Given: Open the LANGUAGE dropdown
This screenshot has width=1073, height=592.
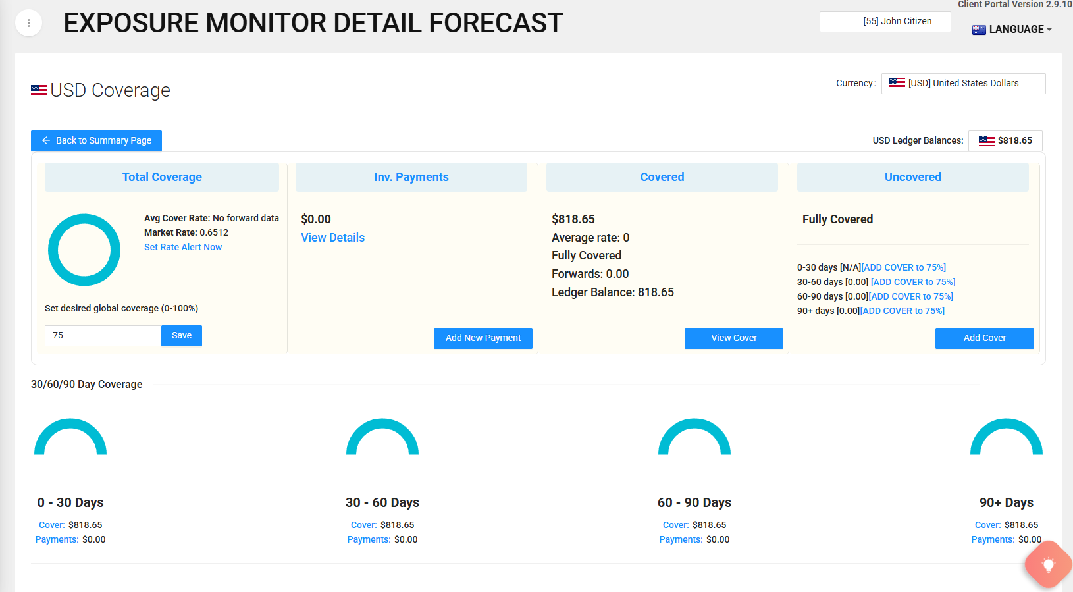Looking at the screenshot, I should tap(1012, 29).
